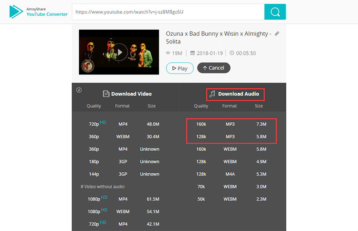Click the Download Video film icon
358x231 pixels.
(x=106, y=94)
